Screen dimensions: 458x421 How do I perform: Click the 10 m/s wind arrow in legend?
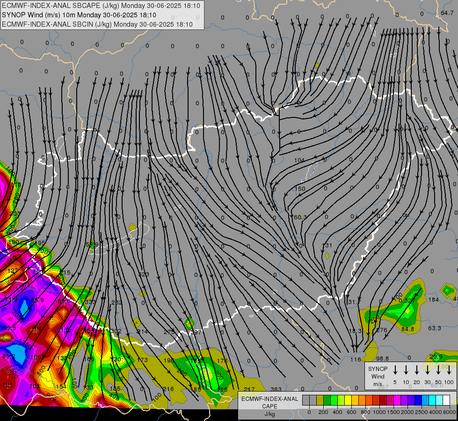pyautogui.click(x=406, y=370)
